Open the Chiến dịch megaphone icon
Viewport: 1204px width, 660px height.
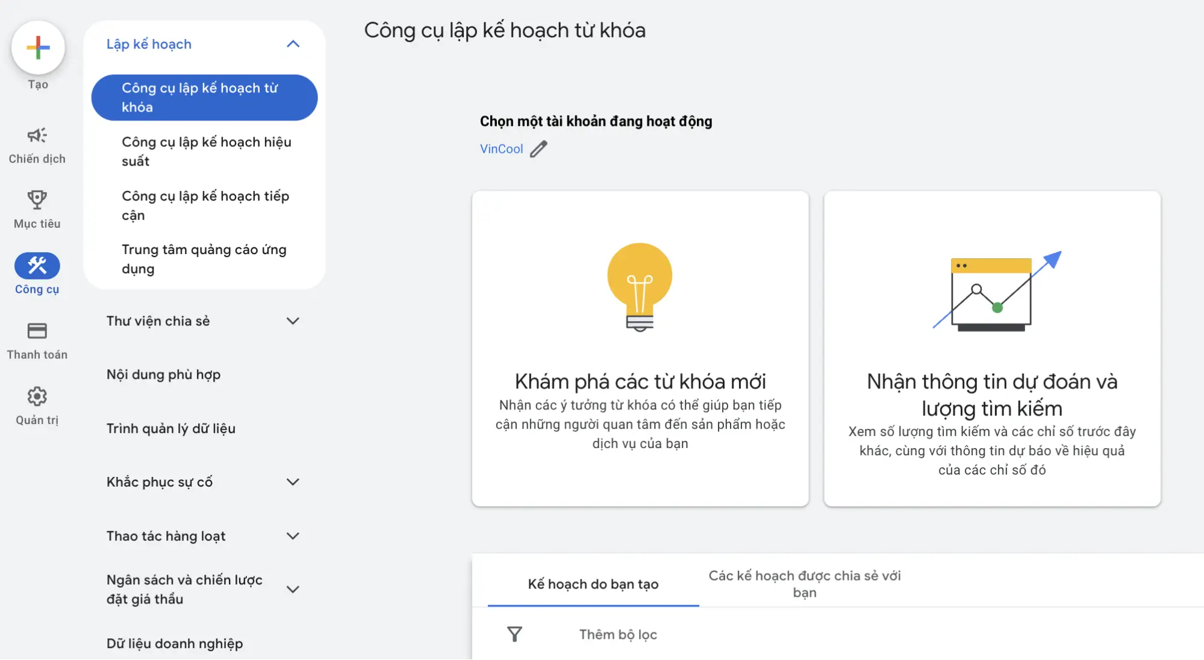point(37,135)
